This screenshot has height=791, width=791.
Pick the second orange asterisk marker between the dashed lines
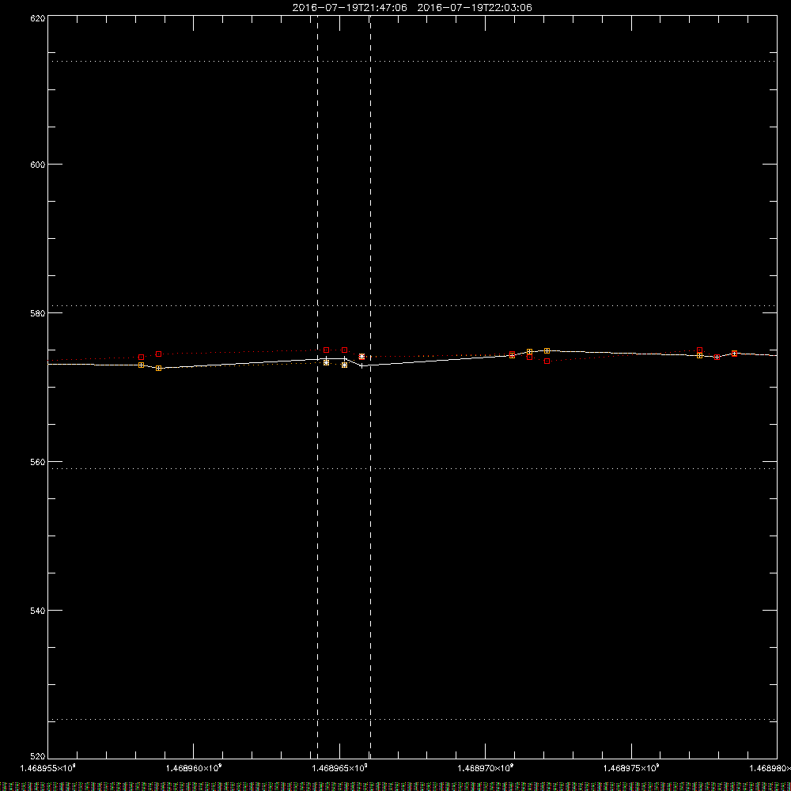(345, 365)
